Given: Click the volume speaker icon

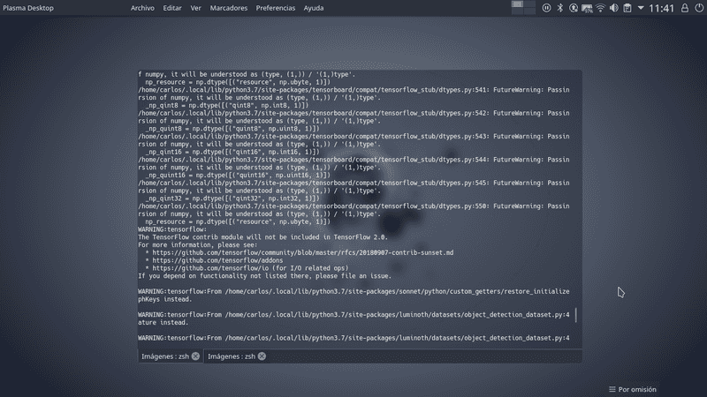Looking at the screenshot, I should click(x=613, y=8).
